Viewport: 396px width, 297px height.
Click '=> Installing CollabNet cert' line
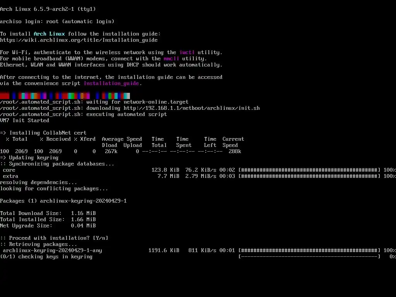click(x=43, y=133)
